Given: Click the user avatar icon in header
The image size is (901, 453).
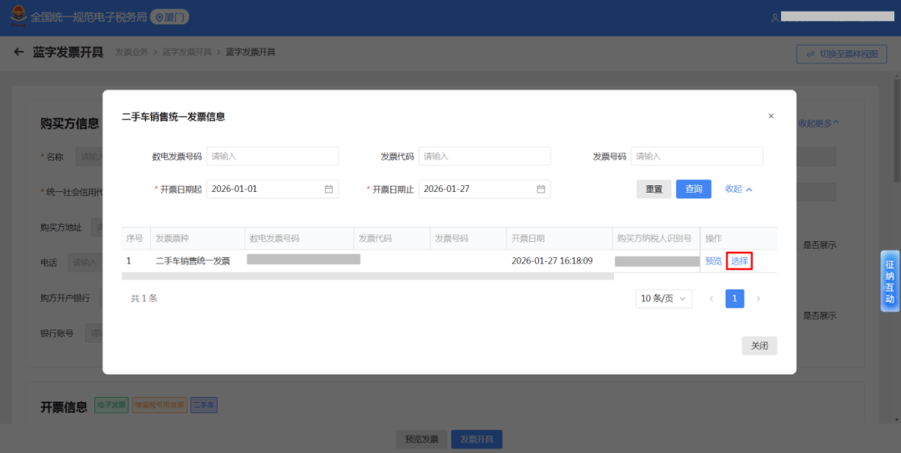Looking at the screenshot, I should (775, 18).
